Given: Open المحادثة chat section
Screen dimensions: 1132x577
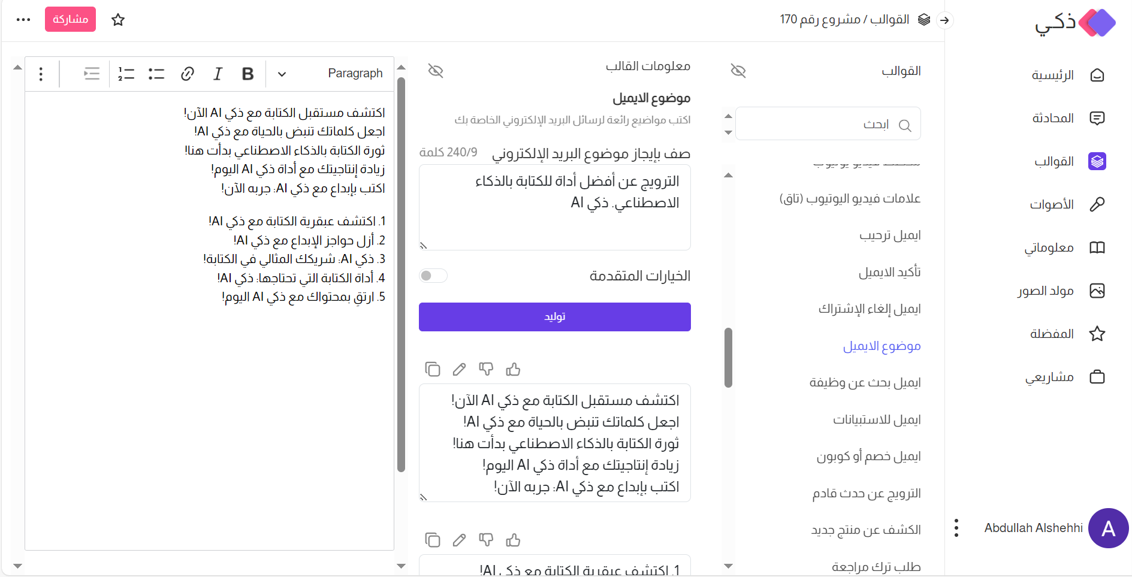Looking at the screenshot, I should [x=1068, y=118].
